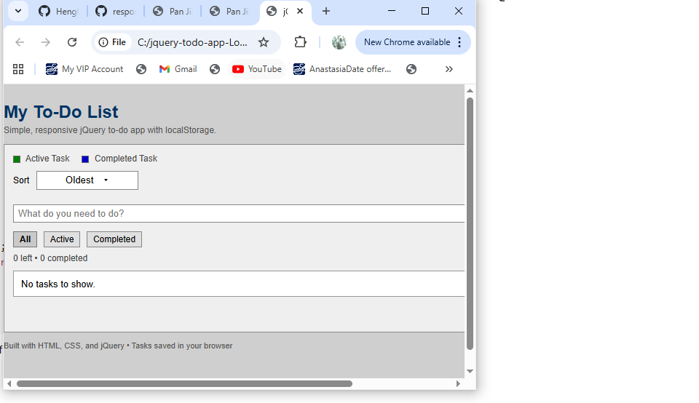Click the address bar URL text

pyautogui.click(x=192, y=42)
